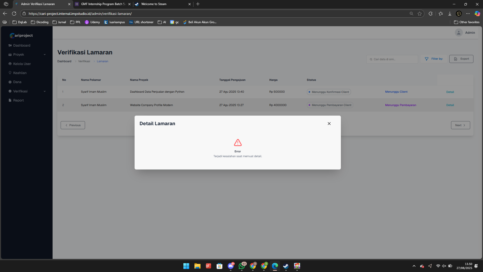The width and height of the screenshot is (483, 272).
Task: Open Steam from the Windows taskbar
Action: click(x=286, y=266)
